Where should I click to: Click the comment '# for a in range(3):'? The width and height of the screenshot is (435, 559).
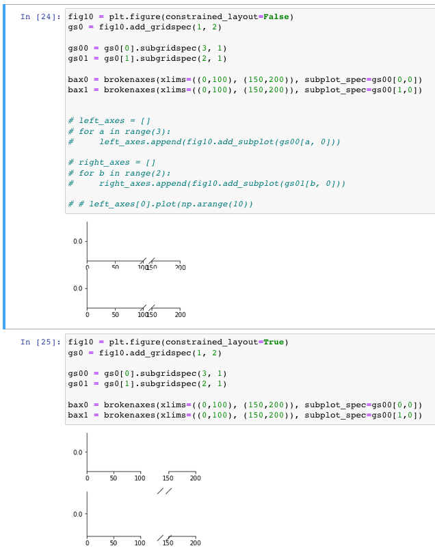[x=119, y=132]
